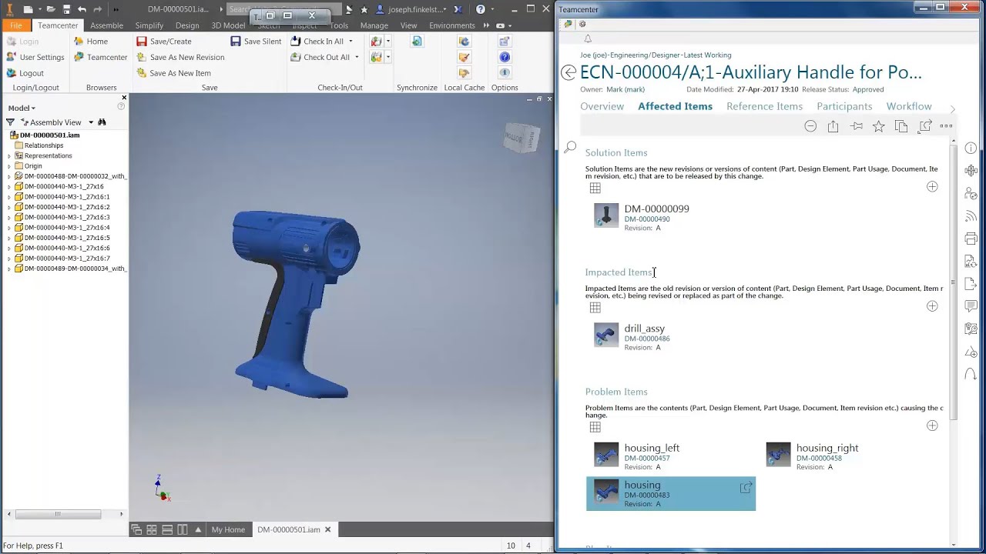
Task: Click the search magnifier in Teamcenter panel
Action: [x=570, y=147]
